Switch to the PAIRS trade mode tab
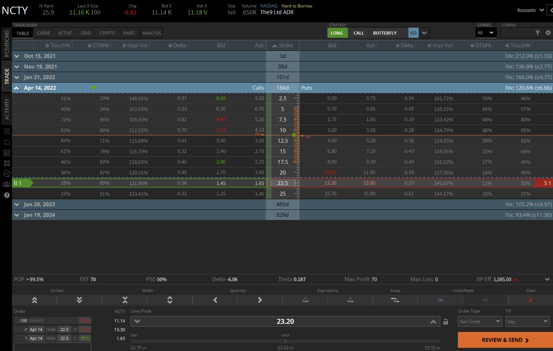The width and height of the screenshot is (553, 351). [129, 33]
